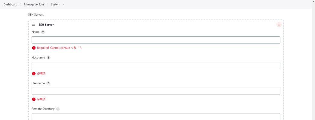The height and width of the screenshot is (120, 315).
Task: Click the SSH Server section title
Action: (46, 25)
